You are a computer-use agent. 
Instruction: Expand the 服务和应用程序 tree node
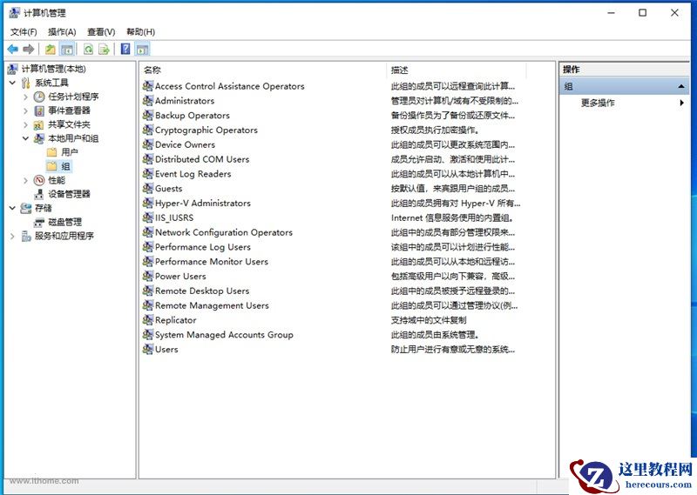12,236
